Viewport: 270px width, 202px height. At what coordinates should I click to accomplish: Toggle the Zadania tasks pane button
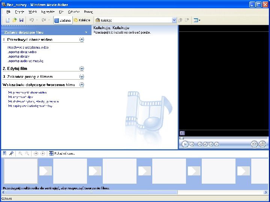click(63, 20)
